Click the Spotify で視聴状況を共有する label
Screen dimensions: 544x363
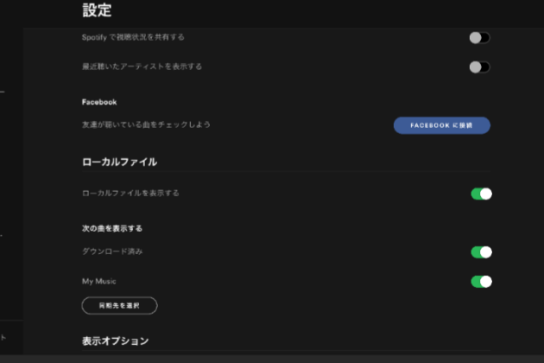[133, 38]
